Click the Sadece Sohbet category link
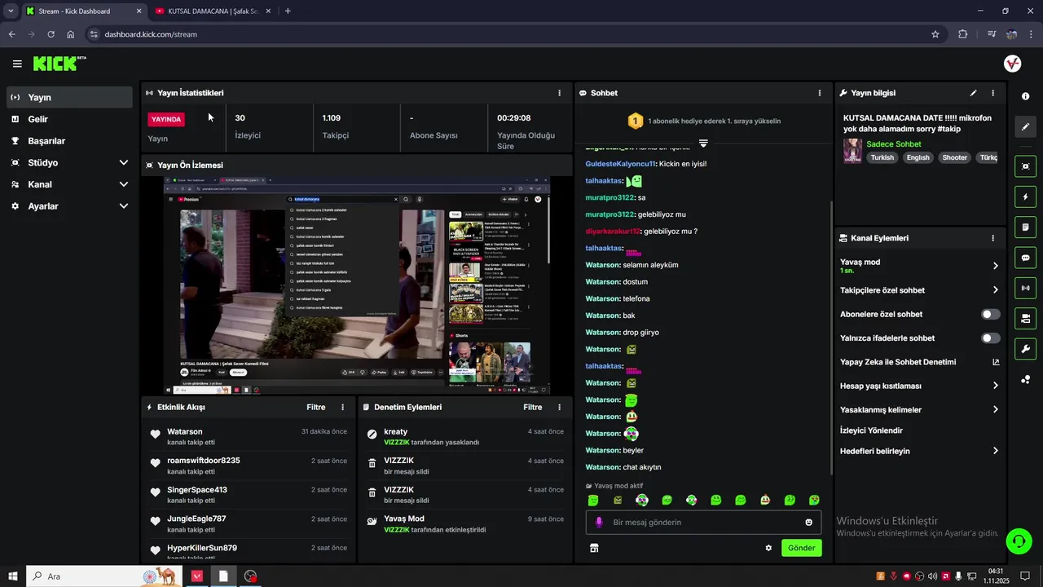Image resolution: width=1043 pixels, height=587 pixels. 893,144
